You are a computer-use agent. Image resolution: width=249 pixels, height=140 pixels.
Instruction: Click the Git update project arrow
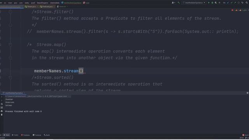click(x=228, y=3)
